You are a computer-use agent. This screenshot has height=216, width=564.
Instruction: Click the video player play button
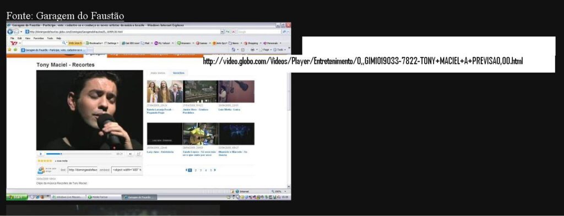click(x=41, y=154)
